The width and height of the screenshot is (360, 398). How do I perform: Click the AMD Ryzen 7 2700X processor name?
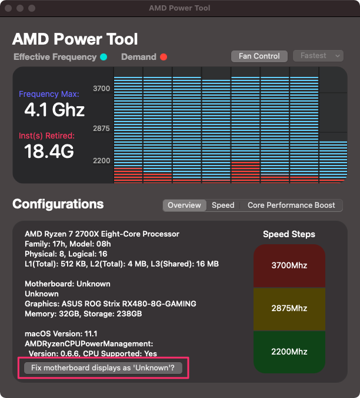(102, 234)
